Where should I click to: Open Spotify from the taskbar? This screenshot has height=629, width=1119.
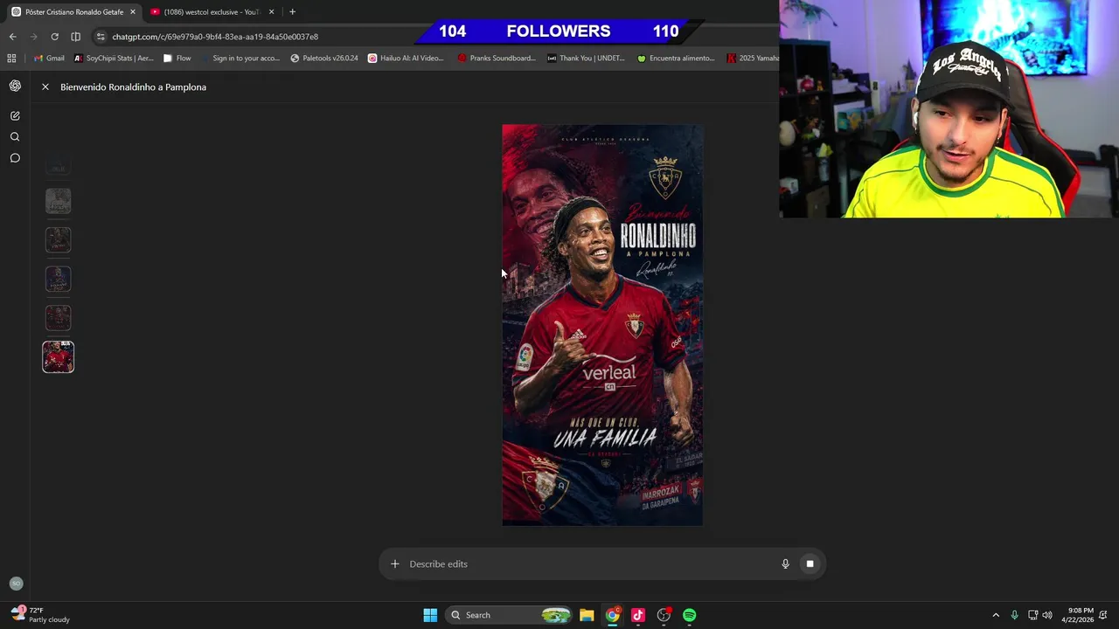coord(690,615)
